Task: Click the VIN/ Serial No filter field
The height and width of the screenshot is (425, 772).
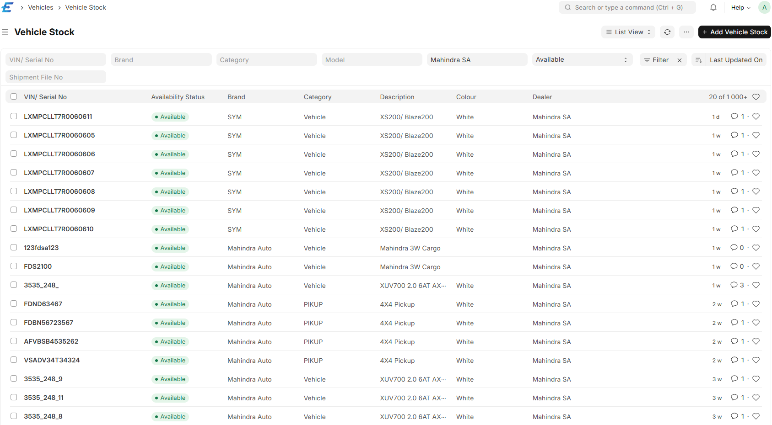Action: click(56, 60)
